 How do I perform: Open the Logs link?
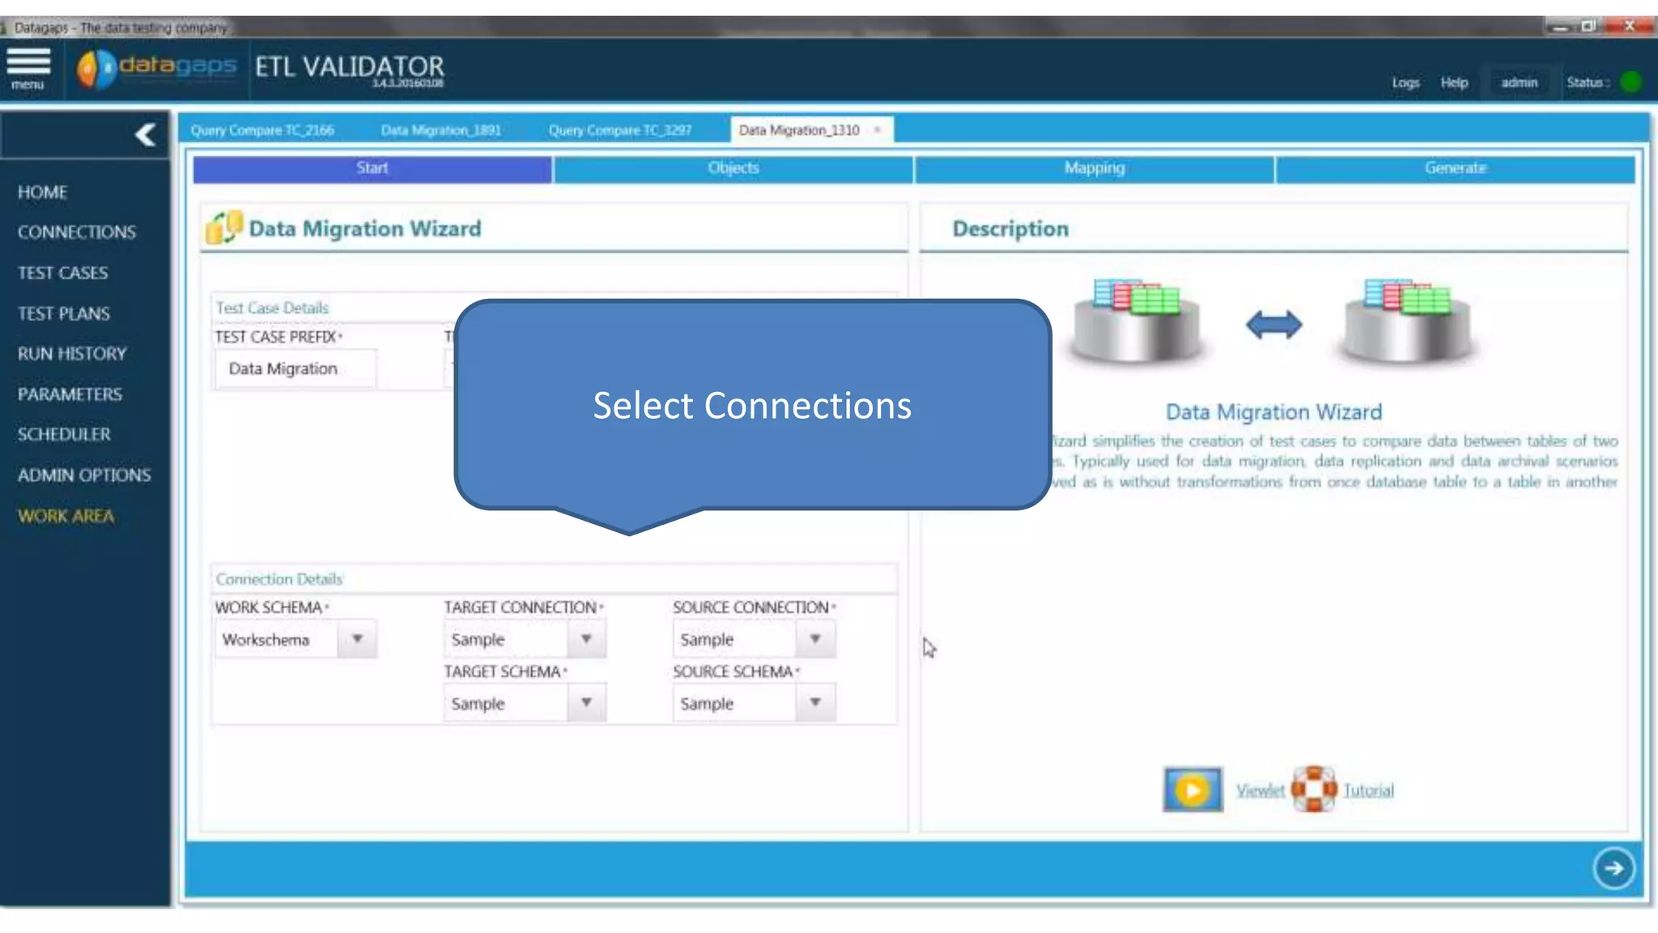[1405, 83]
